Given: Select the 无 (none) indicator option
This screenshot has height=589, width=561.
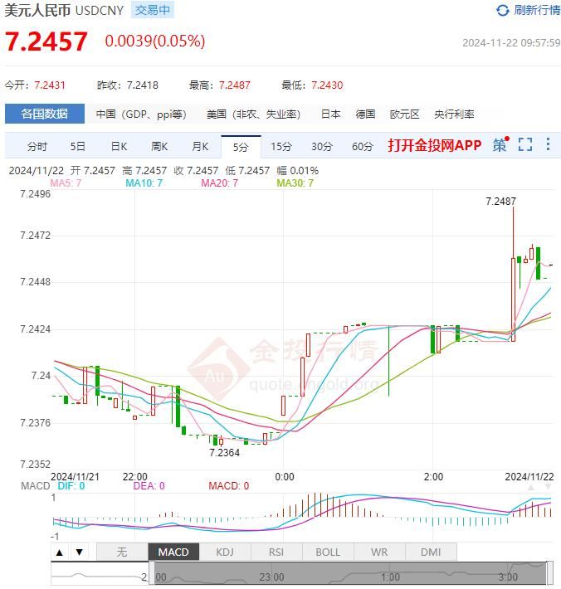Looking at the screenshot, I should (122, 552).
